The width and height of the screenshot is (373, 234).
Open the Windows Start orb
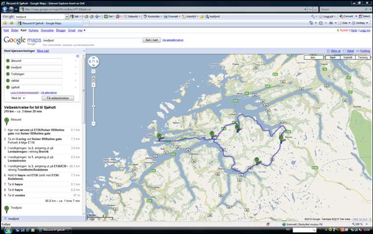(x=6, y=230)
